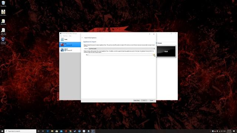Open Task View on taskbar
Screen dimensions: 237x133
(43, 131)
